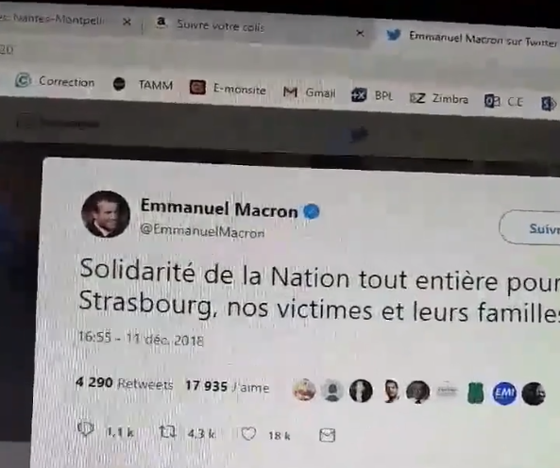
Task: Click the E-monsite bookmark icon
Action: coord(197,87)
